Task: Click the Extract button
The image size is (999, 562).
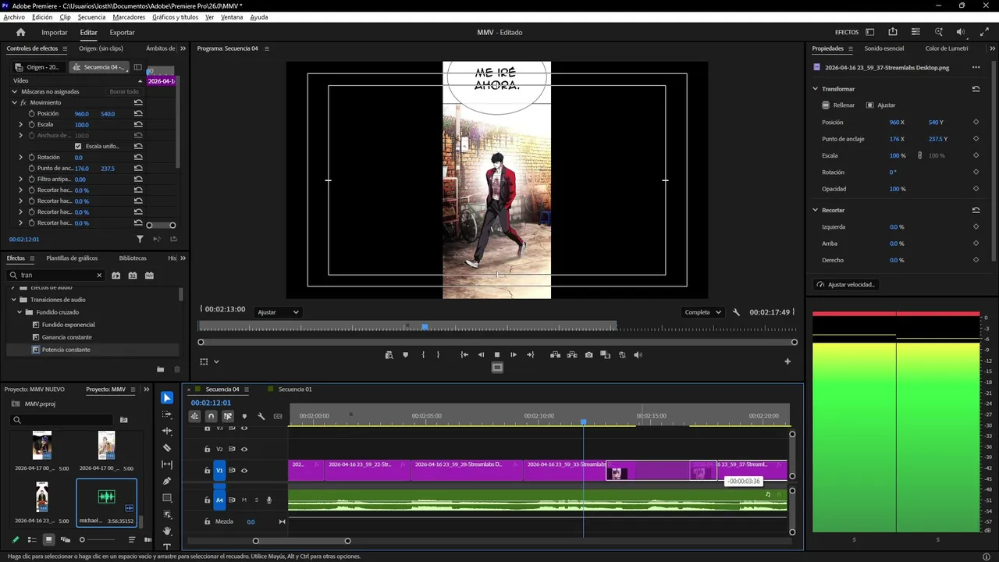Action: [572, 354]
